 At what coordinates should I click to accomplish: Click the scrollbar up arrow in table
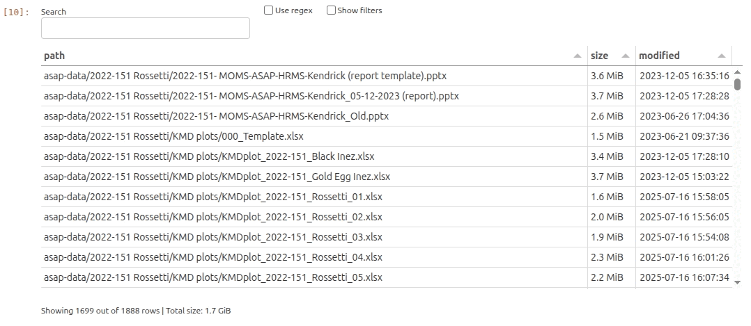(x=737, y=72)
